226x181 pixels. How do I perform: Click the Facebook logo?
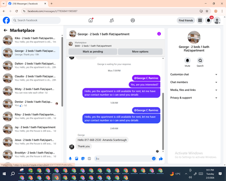[6, 20]
